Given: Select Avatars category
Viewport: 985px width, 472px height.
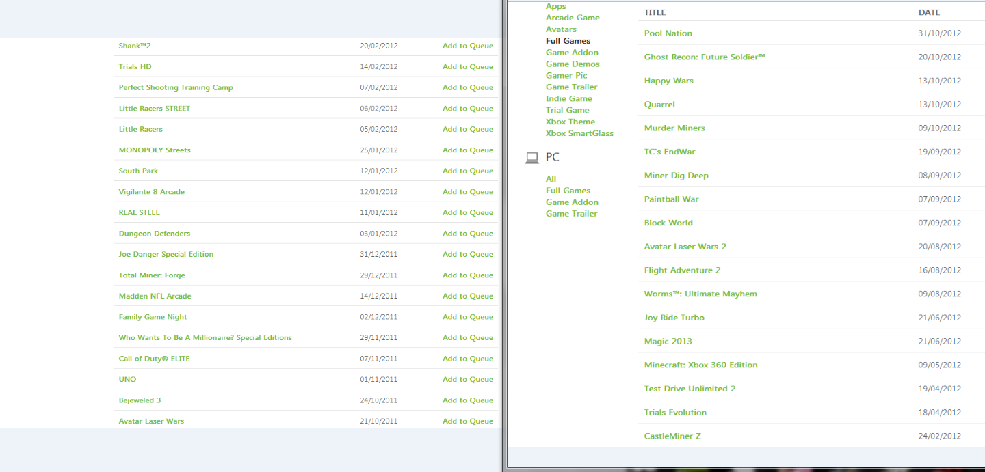Looking at the screenshot, I should (561, 29).
